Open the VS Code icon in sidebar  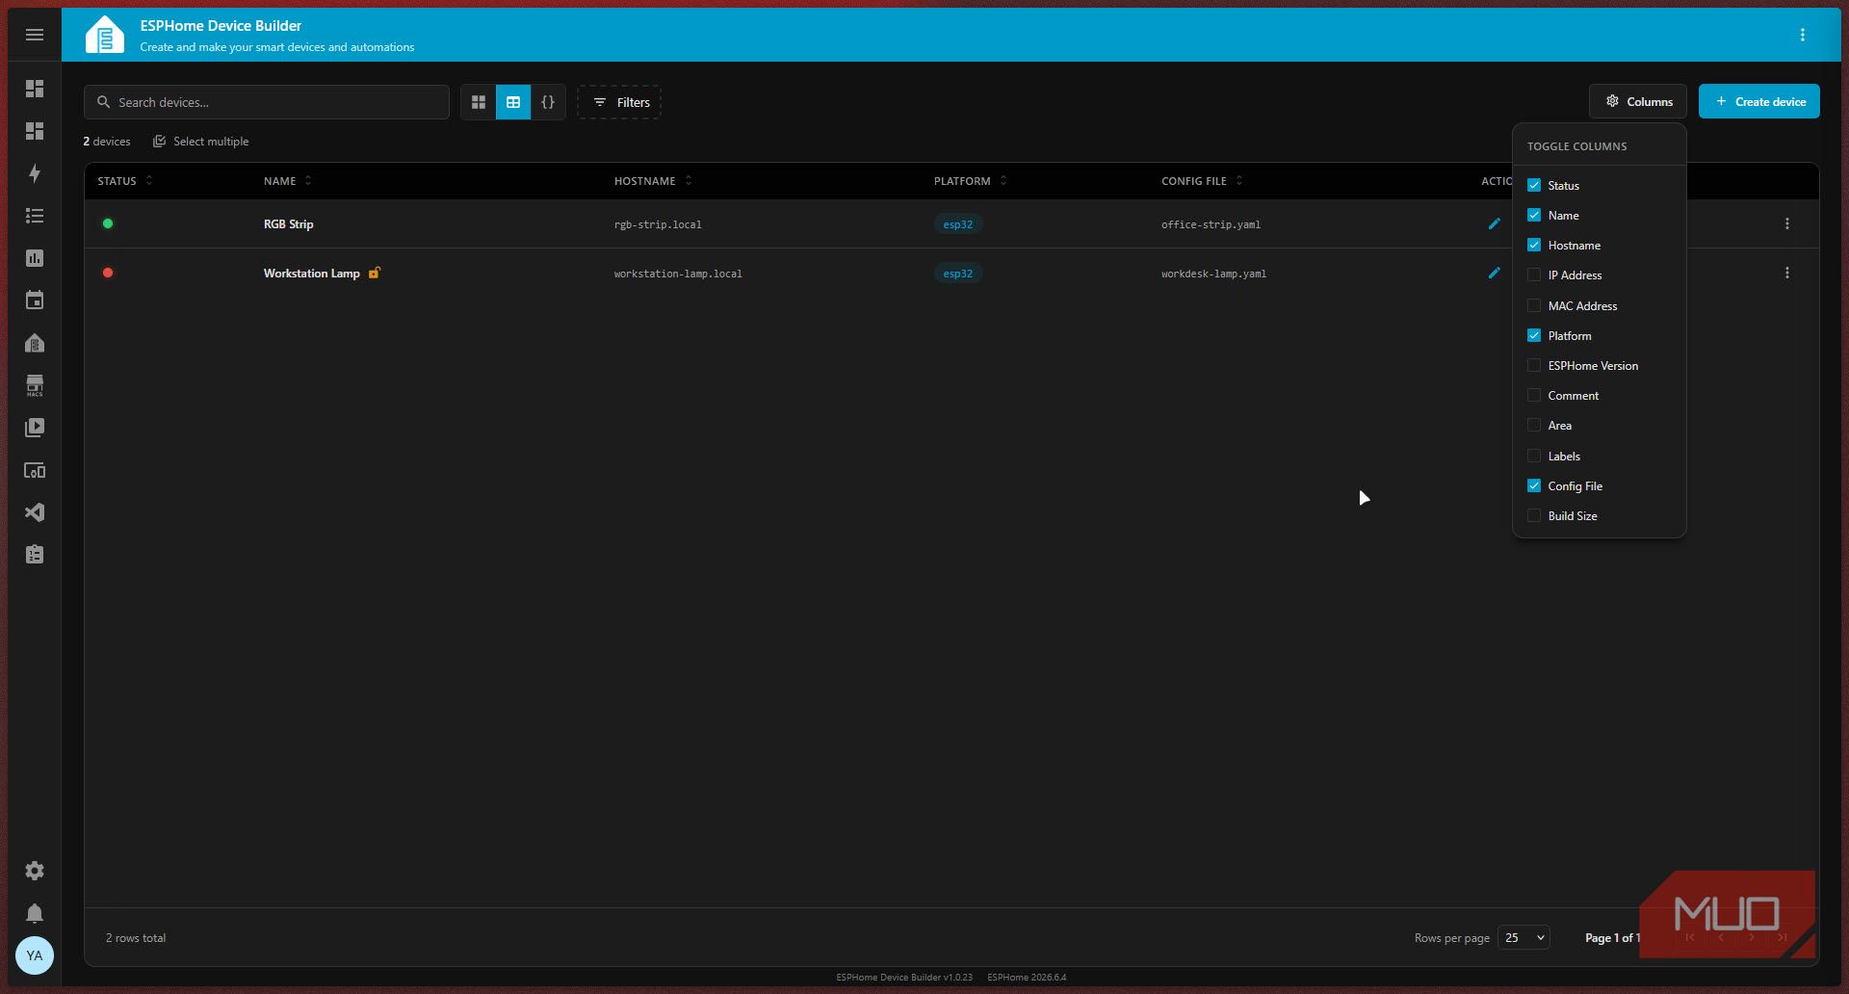(x=35, y=512)
